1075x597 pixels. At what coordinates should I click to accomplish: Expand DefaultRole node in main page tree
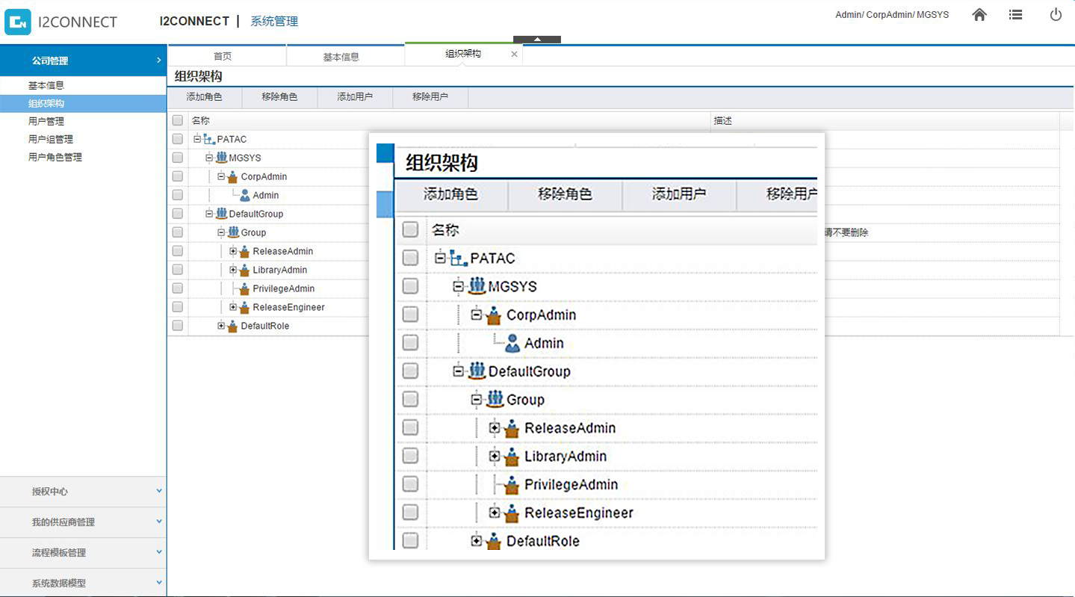(221, 326)
